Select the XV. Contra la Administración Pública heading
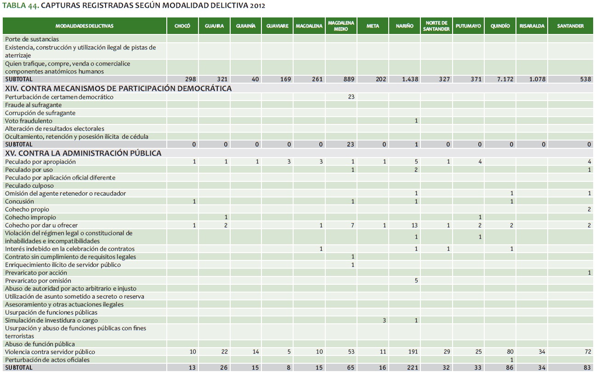 (x=83, y=153)
